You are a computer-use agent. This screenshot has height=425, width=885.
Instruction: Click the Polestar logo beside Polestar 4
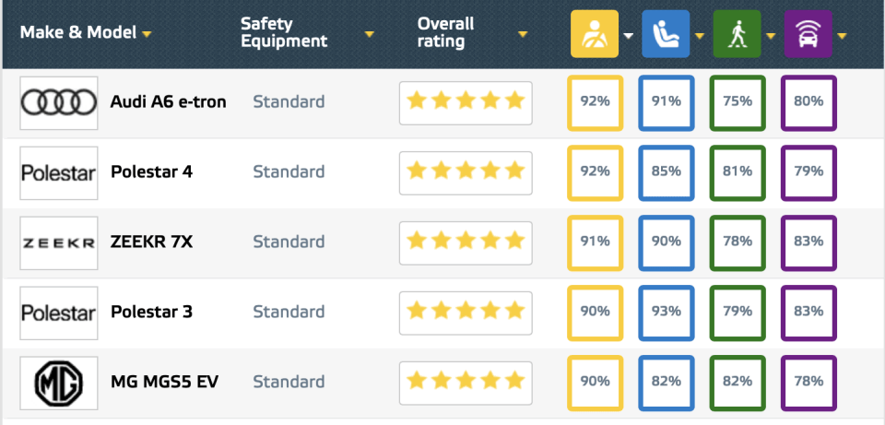(59, 172)
